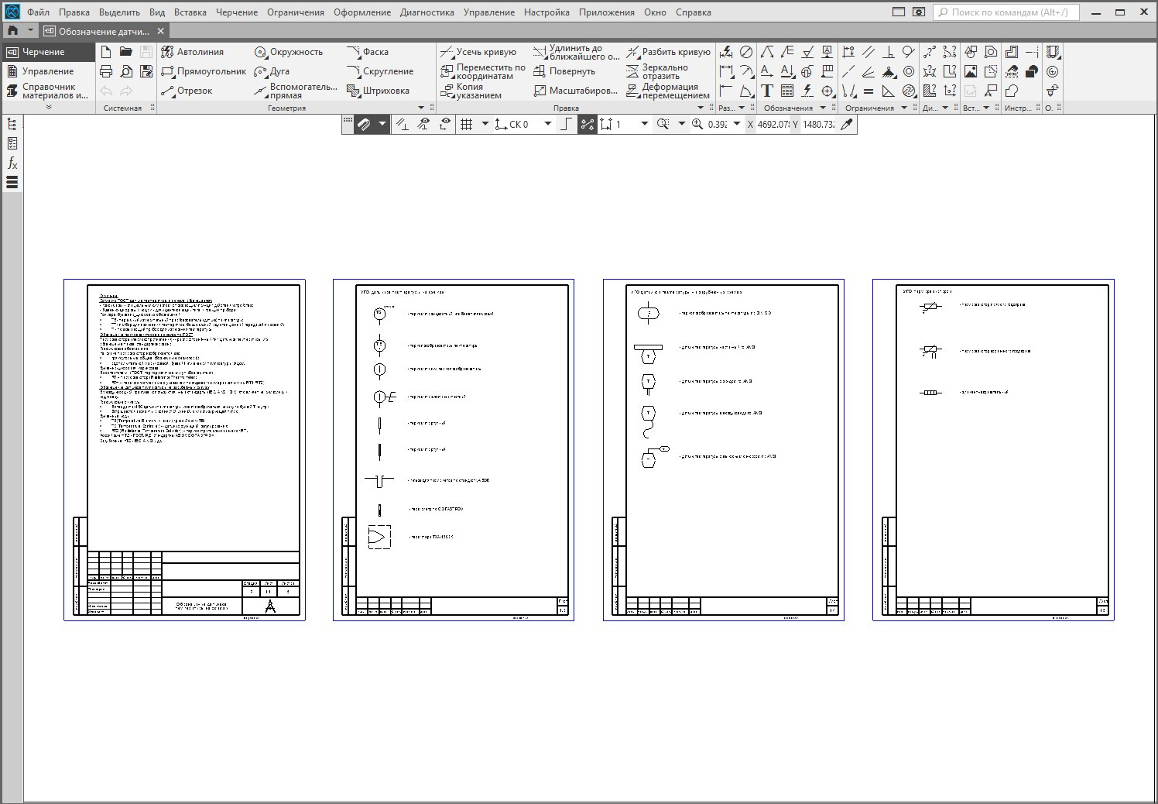This screenshot has height=804, width=1158.
Task: Open the zoom scale 0.392 dropdown
Action: 737,124
